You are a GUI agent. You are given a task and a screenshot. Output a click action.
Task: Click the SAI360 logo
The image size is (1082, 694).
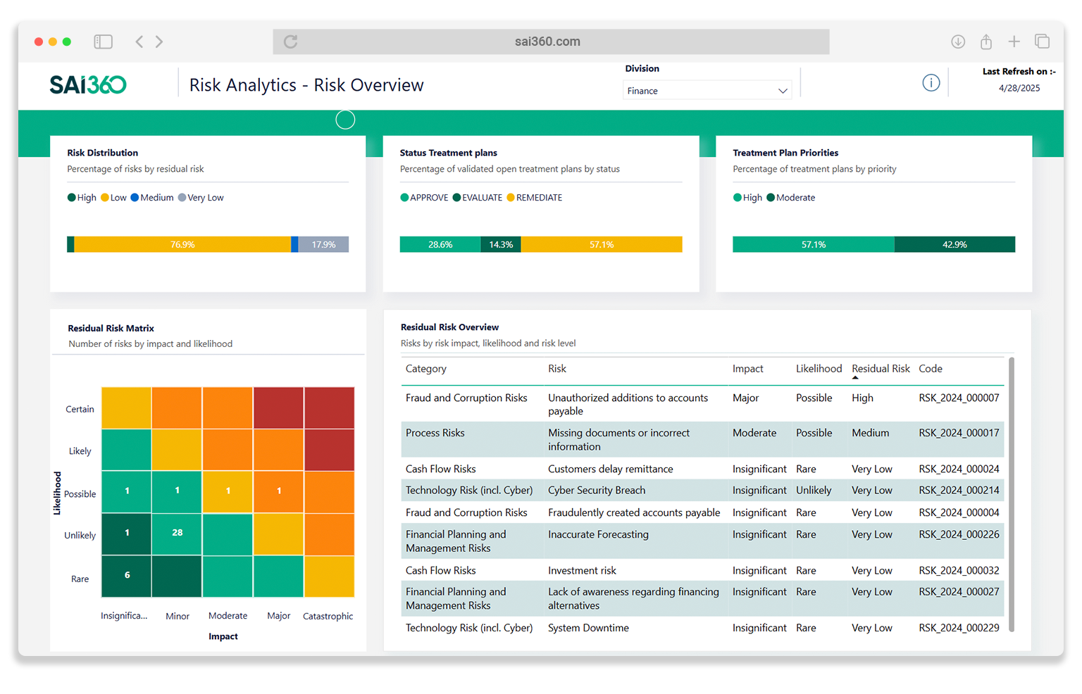point(87,84)
